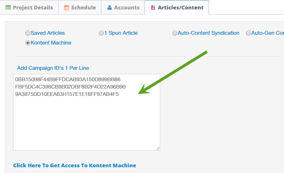Click the Schedule calendar icon

67,8
